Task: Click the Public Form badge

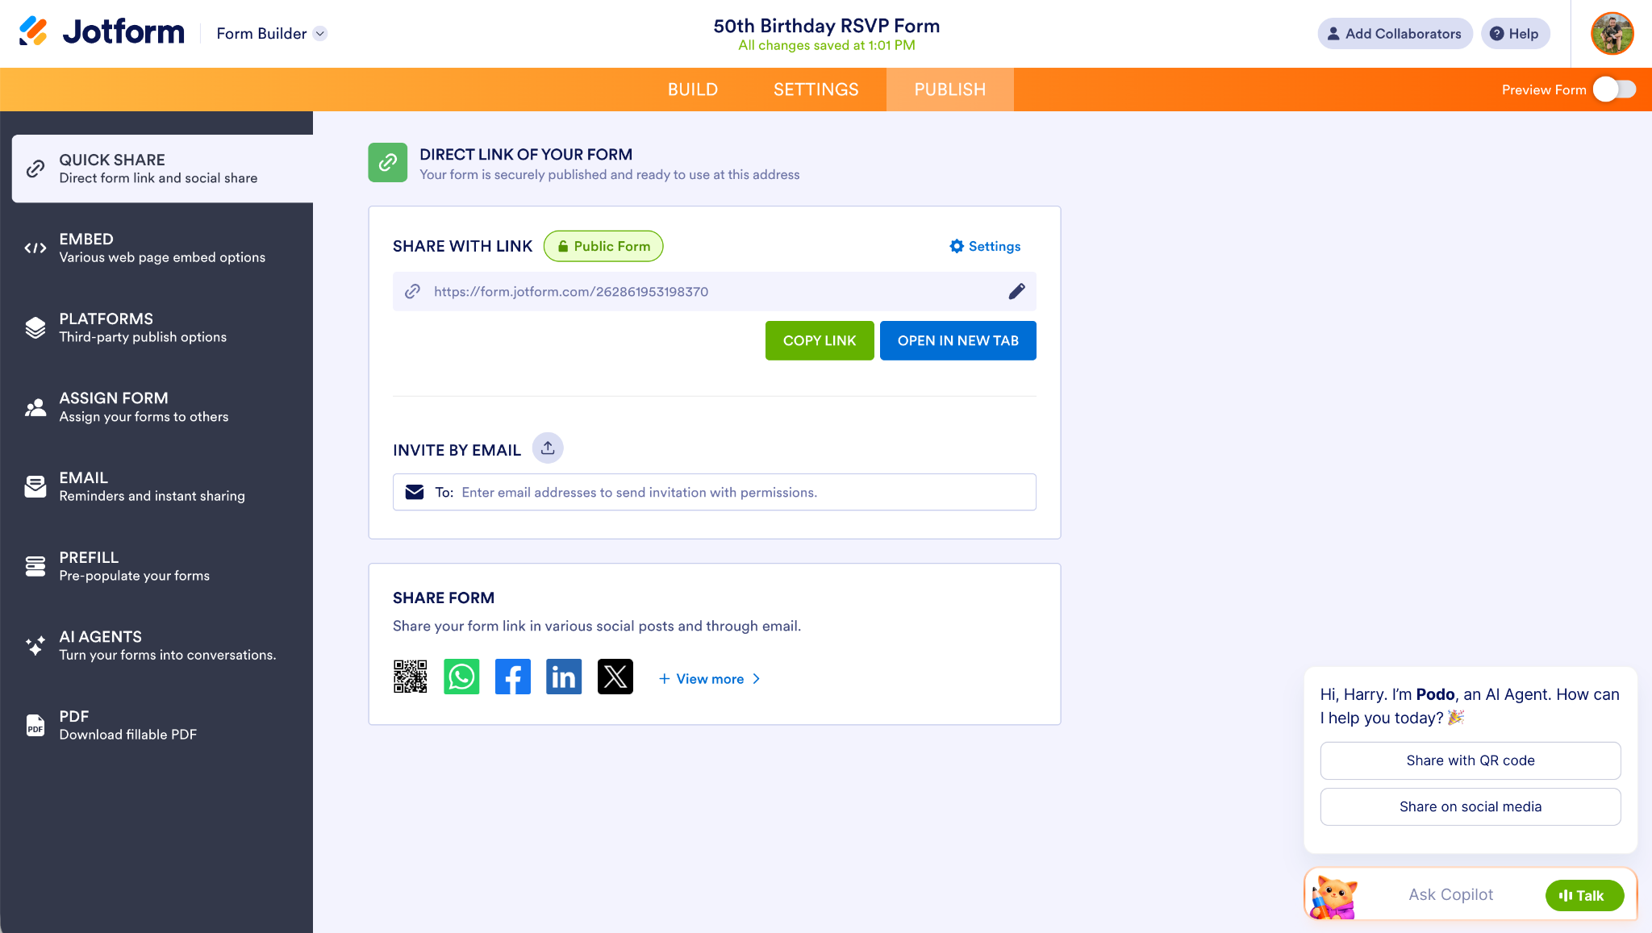Action: click(603, 246)
